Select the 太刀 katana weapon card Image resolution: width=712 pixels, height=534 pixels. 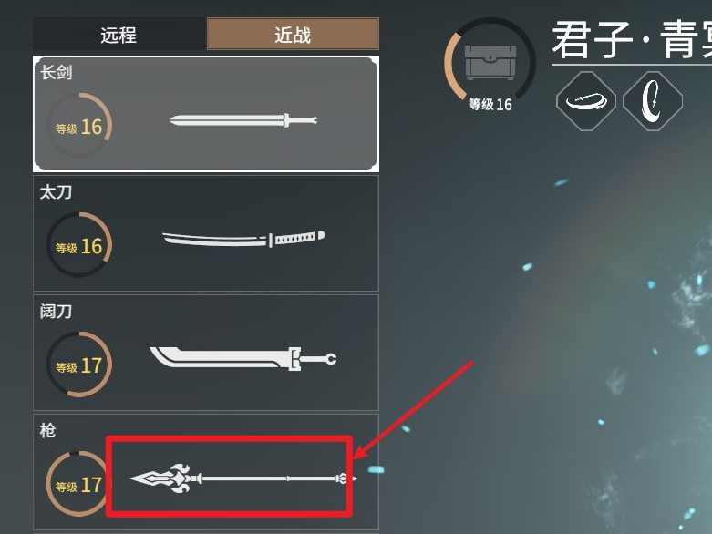(x=206, y=233)
